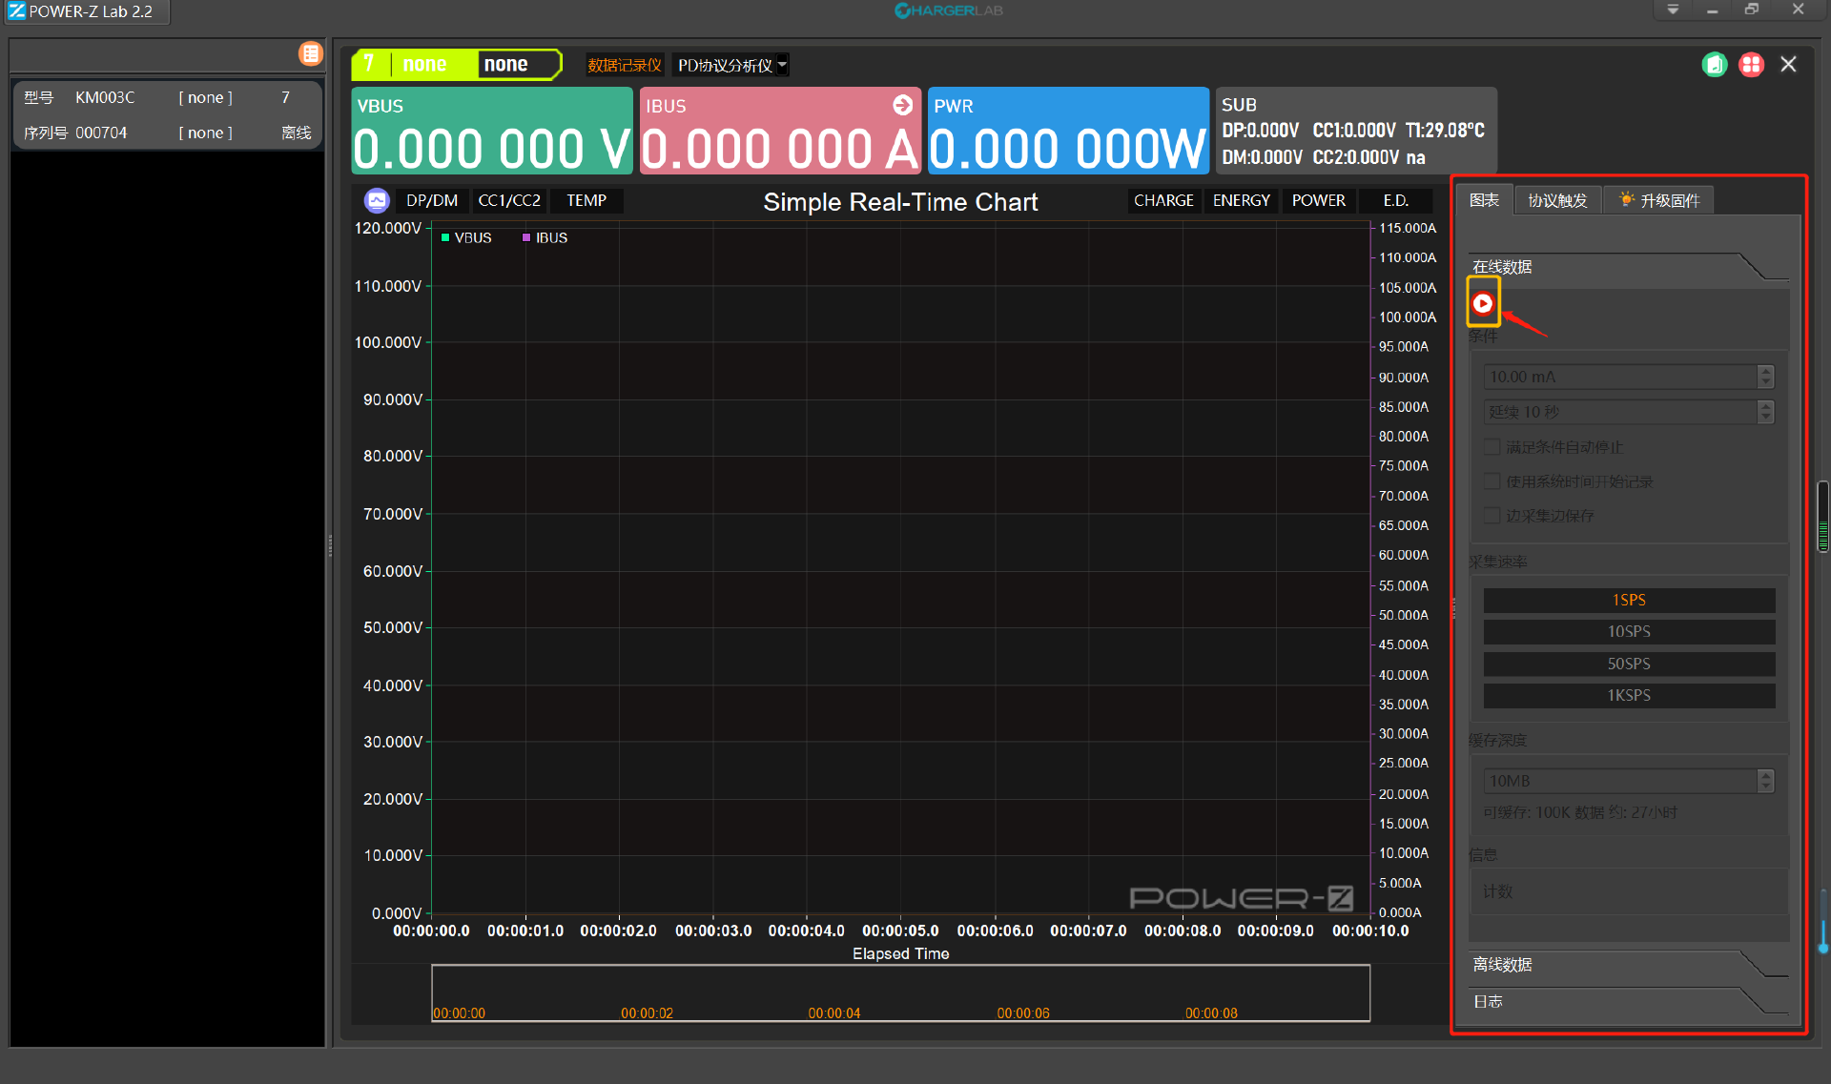Click the arrow icon in the IBUS panel

coord(902,105)
